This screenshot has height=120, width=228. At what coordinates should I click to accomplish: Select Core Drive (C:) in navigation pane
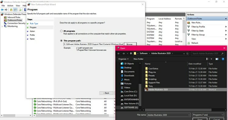pos(131,92)
